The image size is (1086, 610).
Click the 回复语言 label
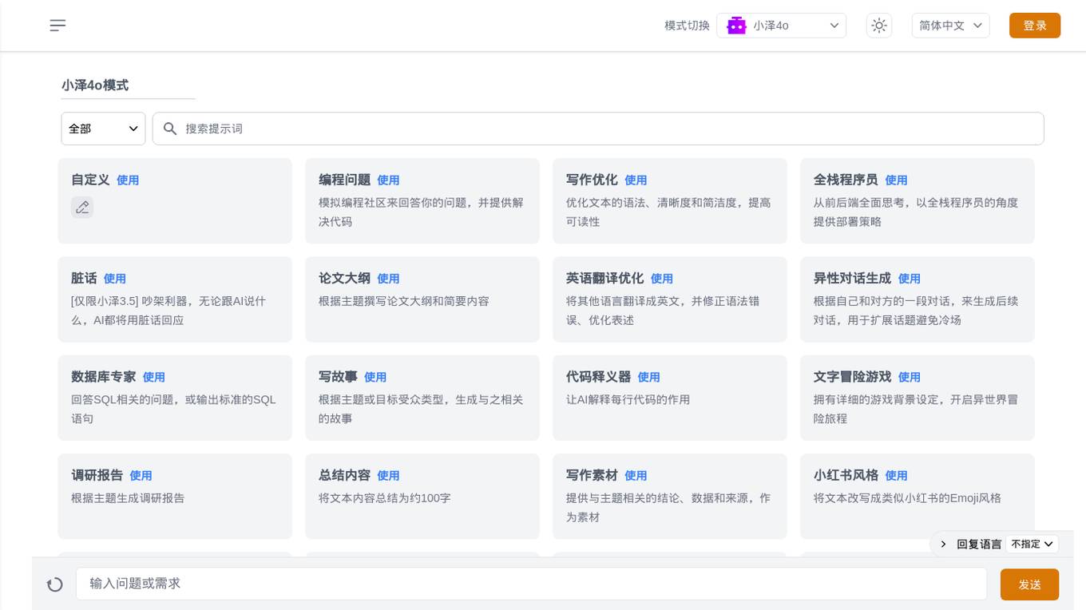coord(979,544)
